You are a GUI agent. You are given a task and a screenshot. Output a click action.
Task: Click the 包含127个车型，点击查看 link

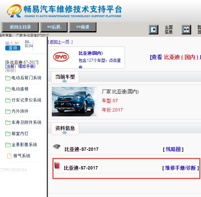pyautogui.click(x=100, y=63)
